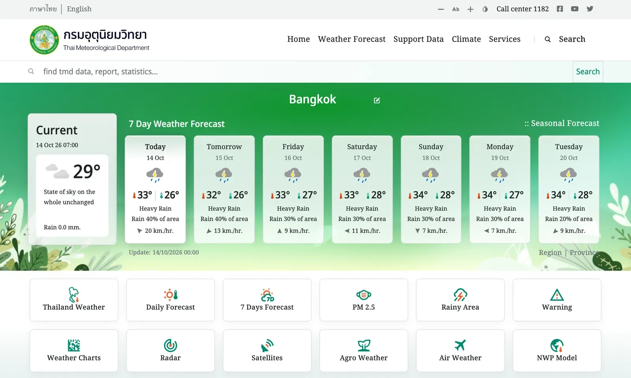Viewport: 631px width, 378px height.
Task: Switch language to English
Action: [79, 9]
